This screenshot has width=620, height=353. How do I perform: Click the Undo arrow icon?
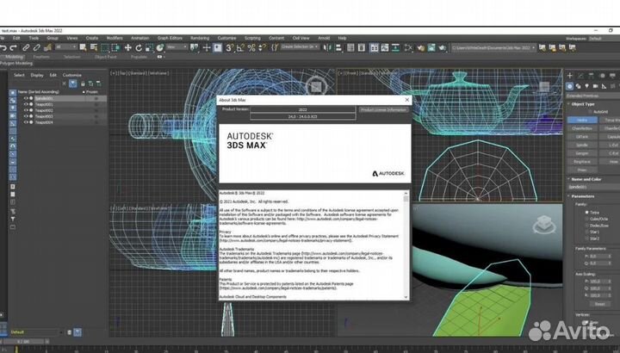tap(3, 48)
